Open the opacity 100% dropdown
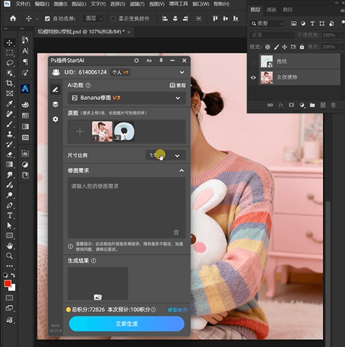This screenshot has height=347, width=345. coord(341,35)
